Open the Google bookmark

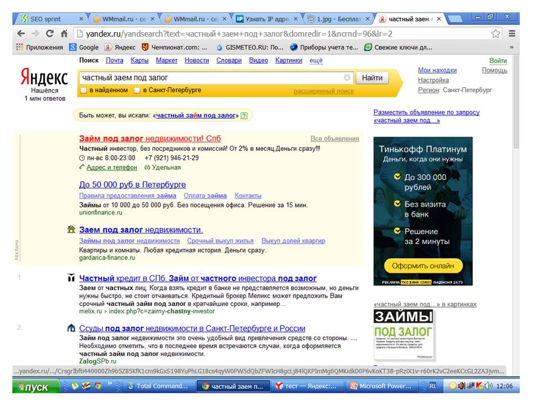(x=84, y=47)
